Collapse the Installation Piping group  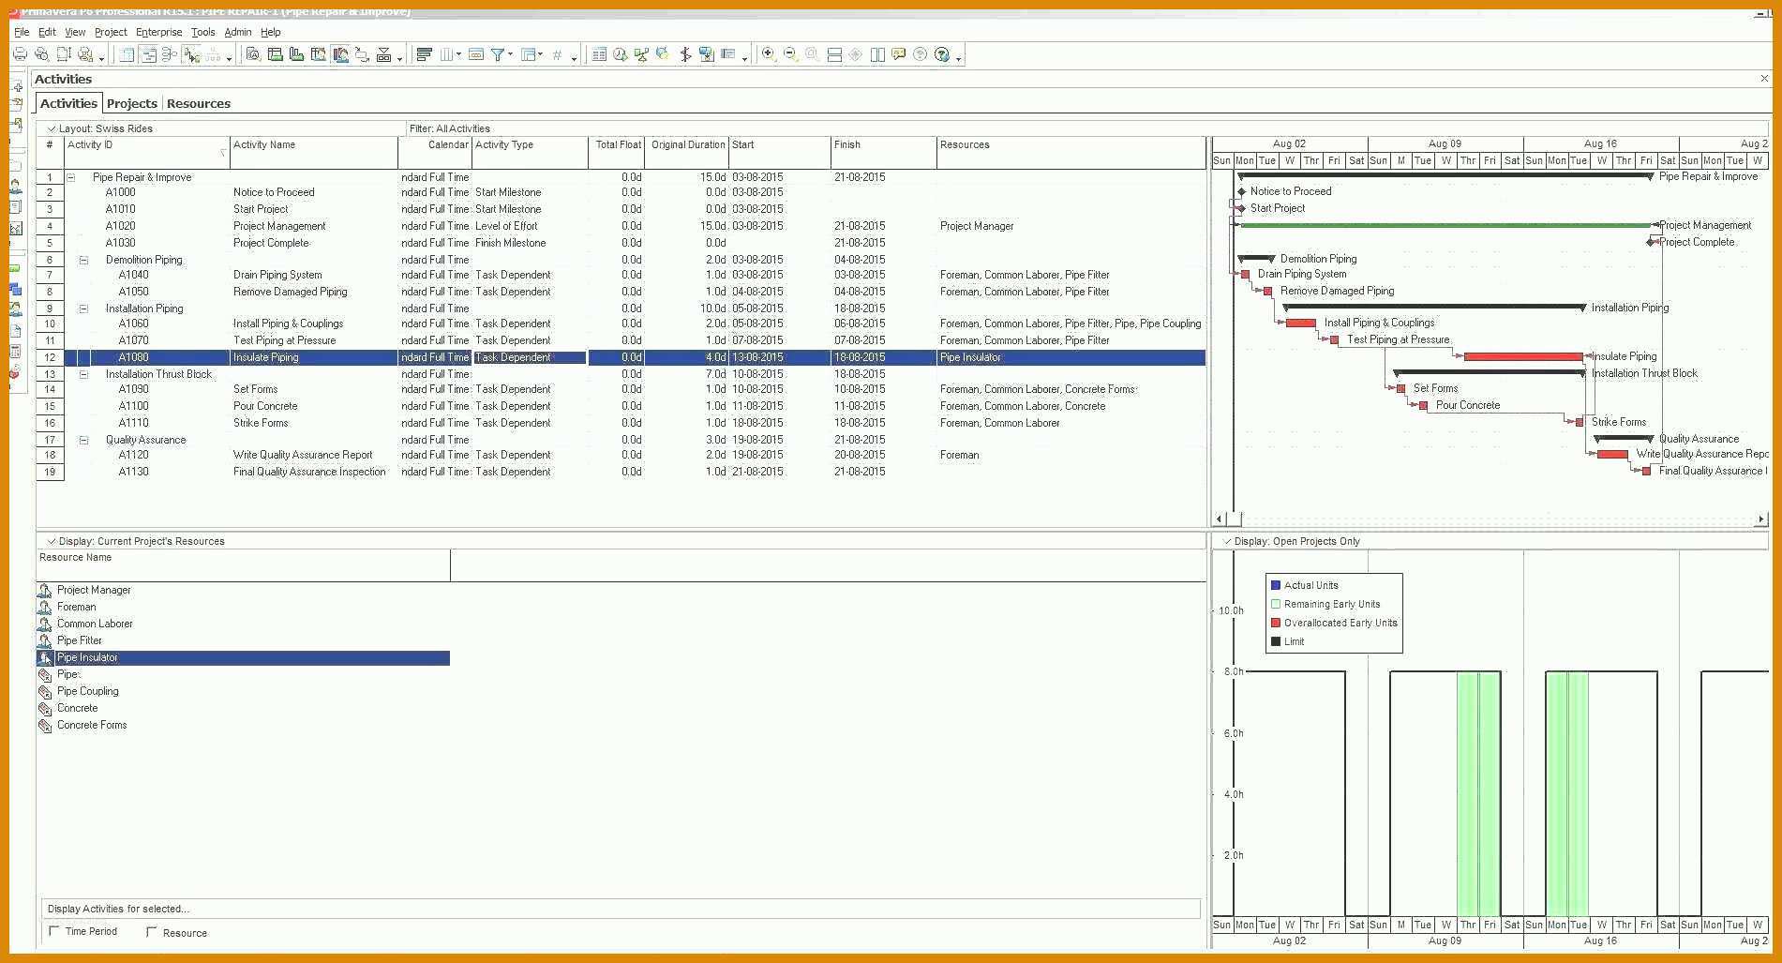coord(83,308)
